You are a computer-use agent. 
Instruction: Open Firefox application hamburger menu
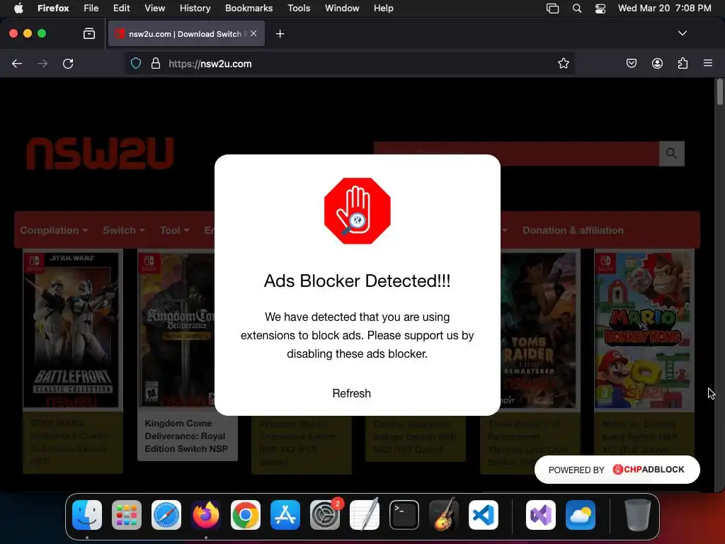[x=708, y=63]
